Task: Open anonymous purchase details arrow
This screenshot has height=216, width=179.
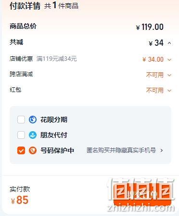Action: [162, 150]
